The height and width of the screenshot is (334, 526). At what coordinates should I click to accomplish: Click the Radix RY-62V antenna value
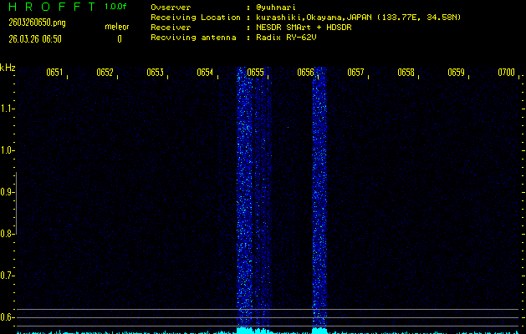(x=286, y=38)
